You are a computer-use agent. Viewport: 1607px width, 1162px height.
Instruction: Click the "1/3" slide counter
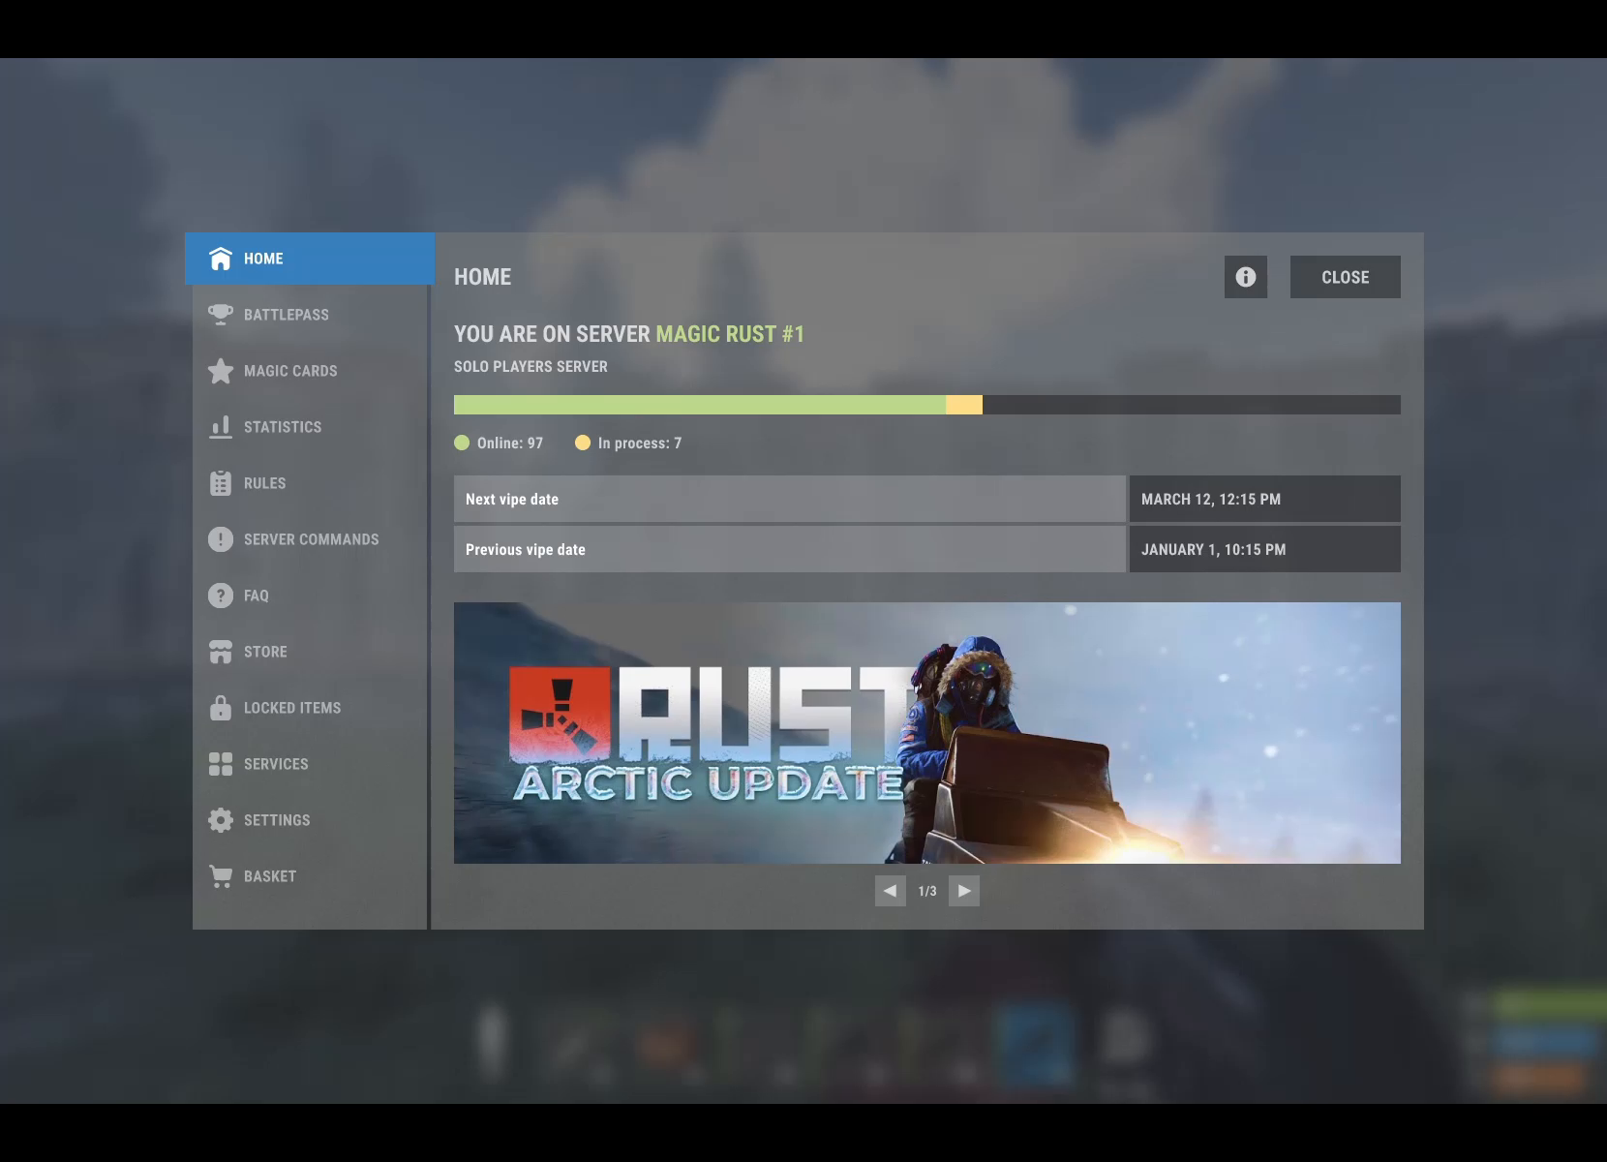pos(927,891)
